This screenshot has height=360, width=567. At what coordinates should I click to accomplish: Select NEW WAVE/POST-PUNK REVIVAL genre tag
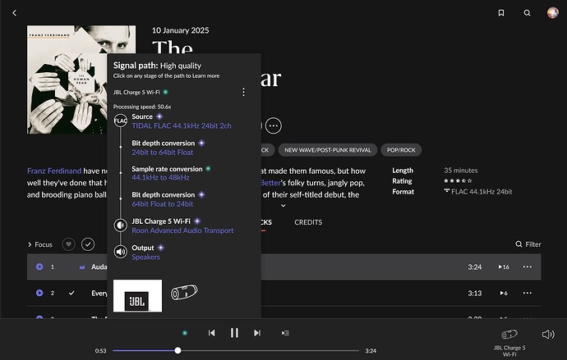tap(328, 150)
